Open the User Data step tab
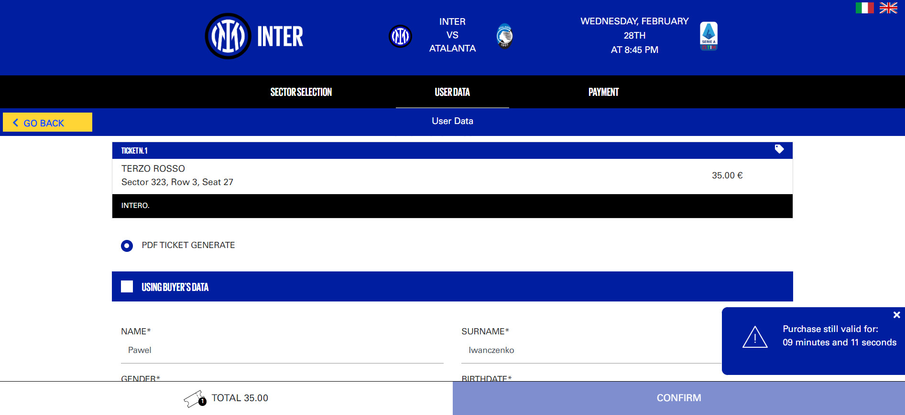Screen dimensions: 905x415 pyautogui.click(x=452, y=92)
